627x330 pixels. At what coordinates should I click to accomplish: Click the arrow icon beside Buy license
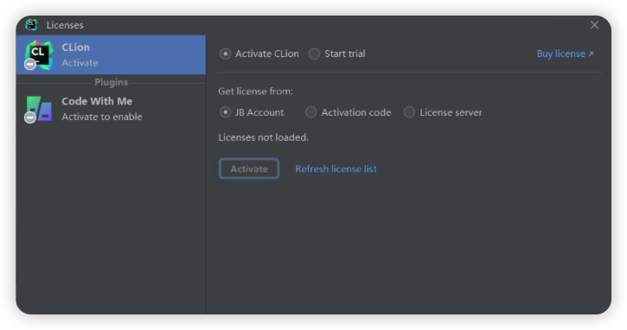click(x=591, y=54)
